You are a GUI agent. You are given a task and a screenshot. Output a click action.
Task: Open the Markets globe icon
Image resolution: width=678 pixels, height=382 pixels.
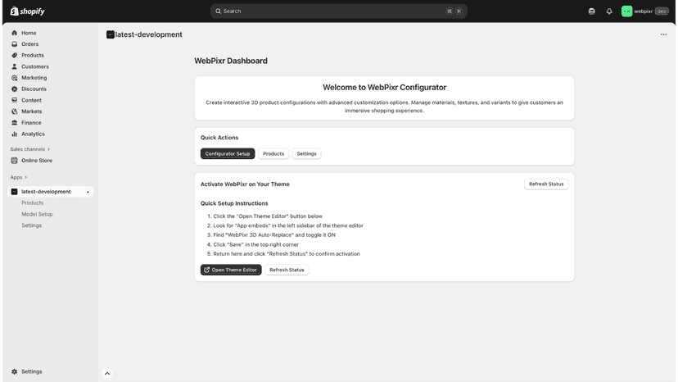point(14,111)
